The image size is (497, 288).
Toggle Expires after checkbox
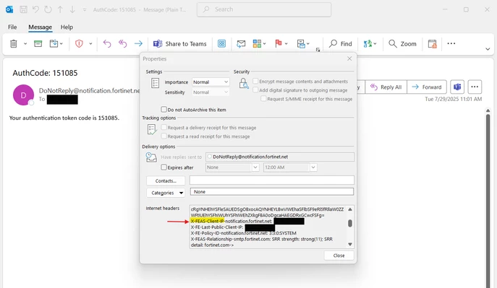coord(163,167)
